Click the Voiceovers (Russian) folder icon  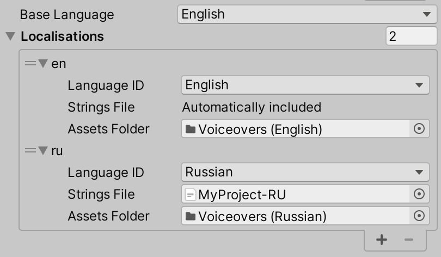[190, 216]
